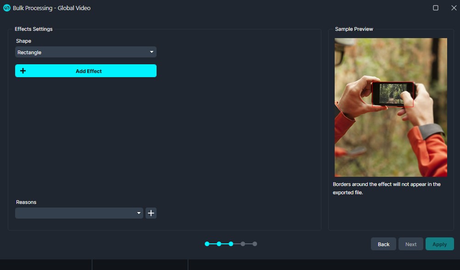Screen dimensions: 460x270
Task: Click the plus icon beside the Reasons dropdown
Action: (151, 213)
